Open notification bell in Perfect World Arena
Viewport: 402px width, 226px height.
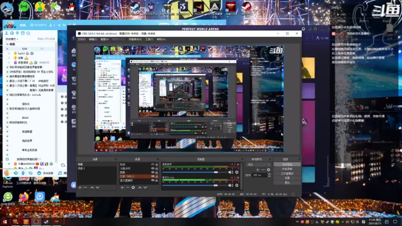click(304, 29)
